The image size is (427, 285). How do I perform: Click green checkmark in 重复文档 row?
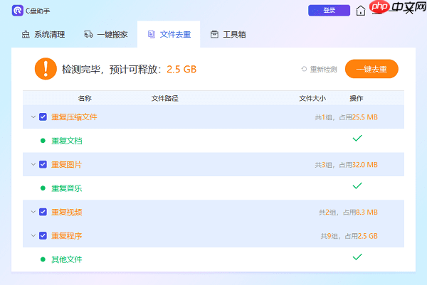point(357,139)
